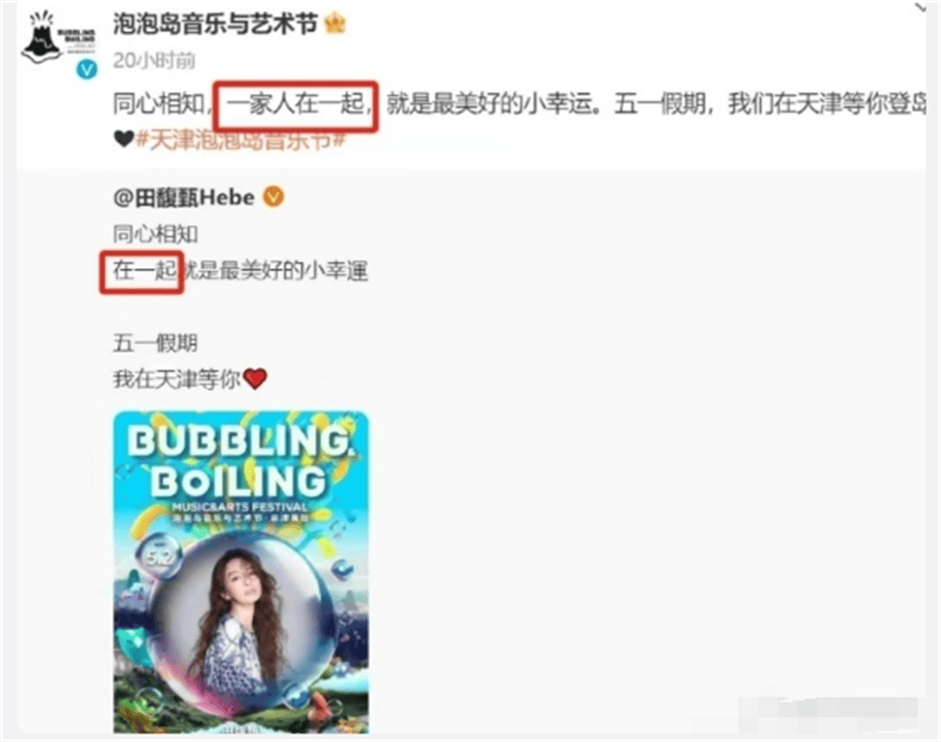Click the 同心相知 line in reposted post
Screen dimensions: 941x742
155,234
